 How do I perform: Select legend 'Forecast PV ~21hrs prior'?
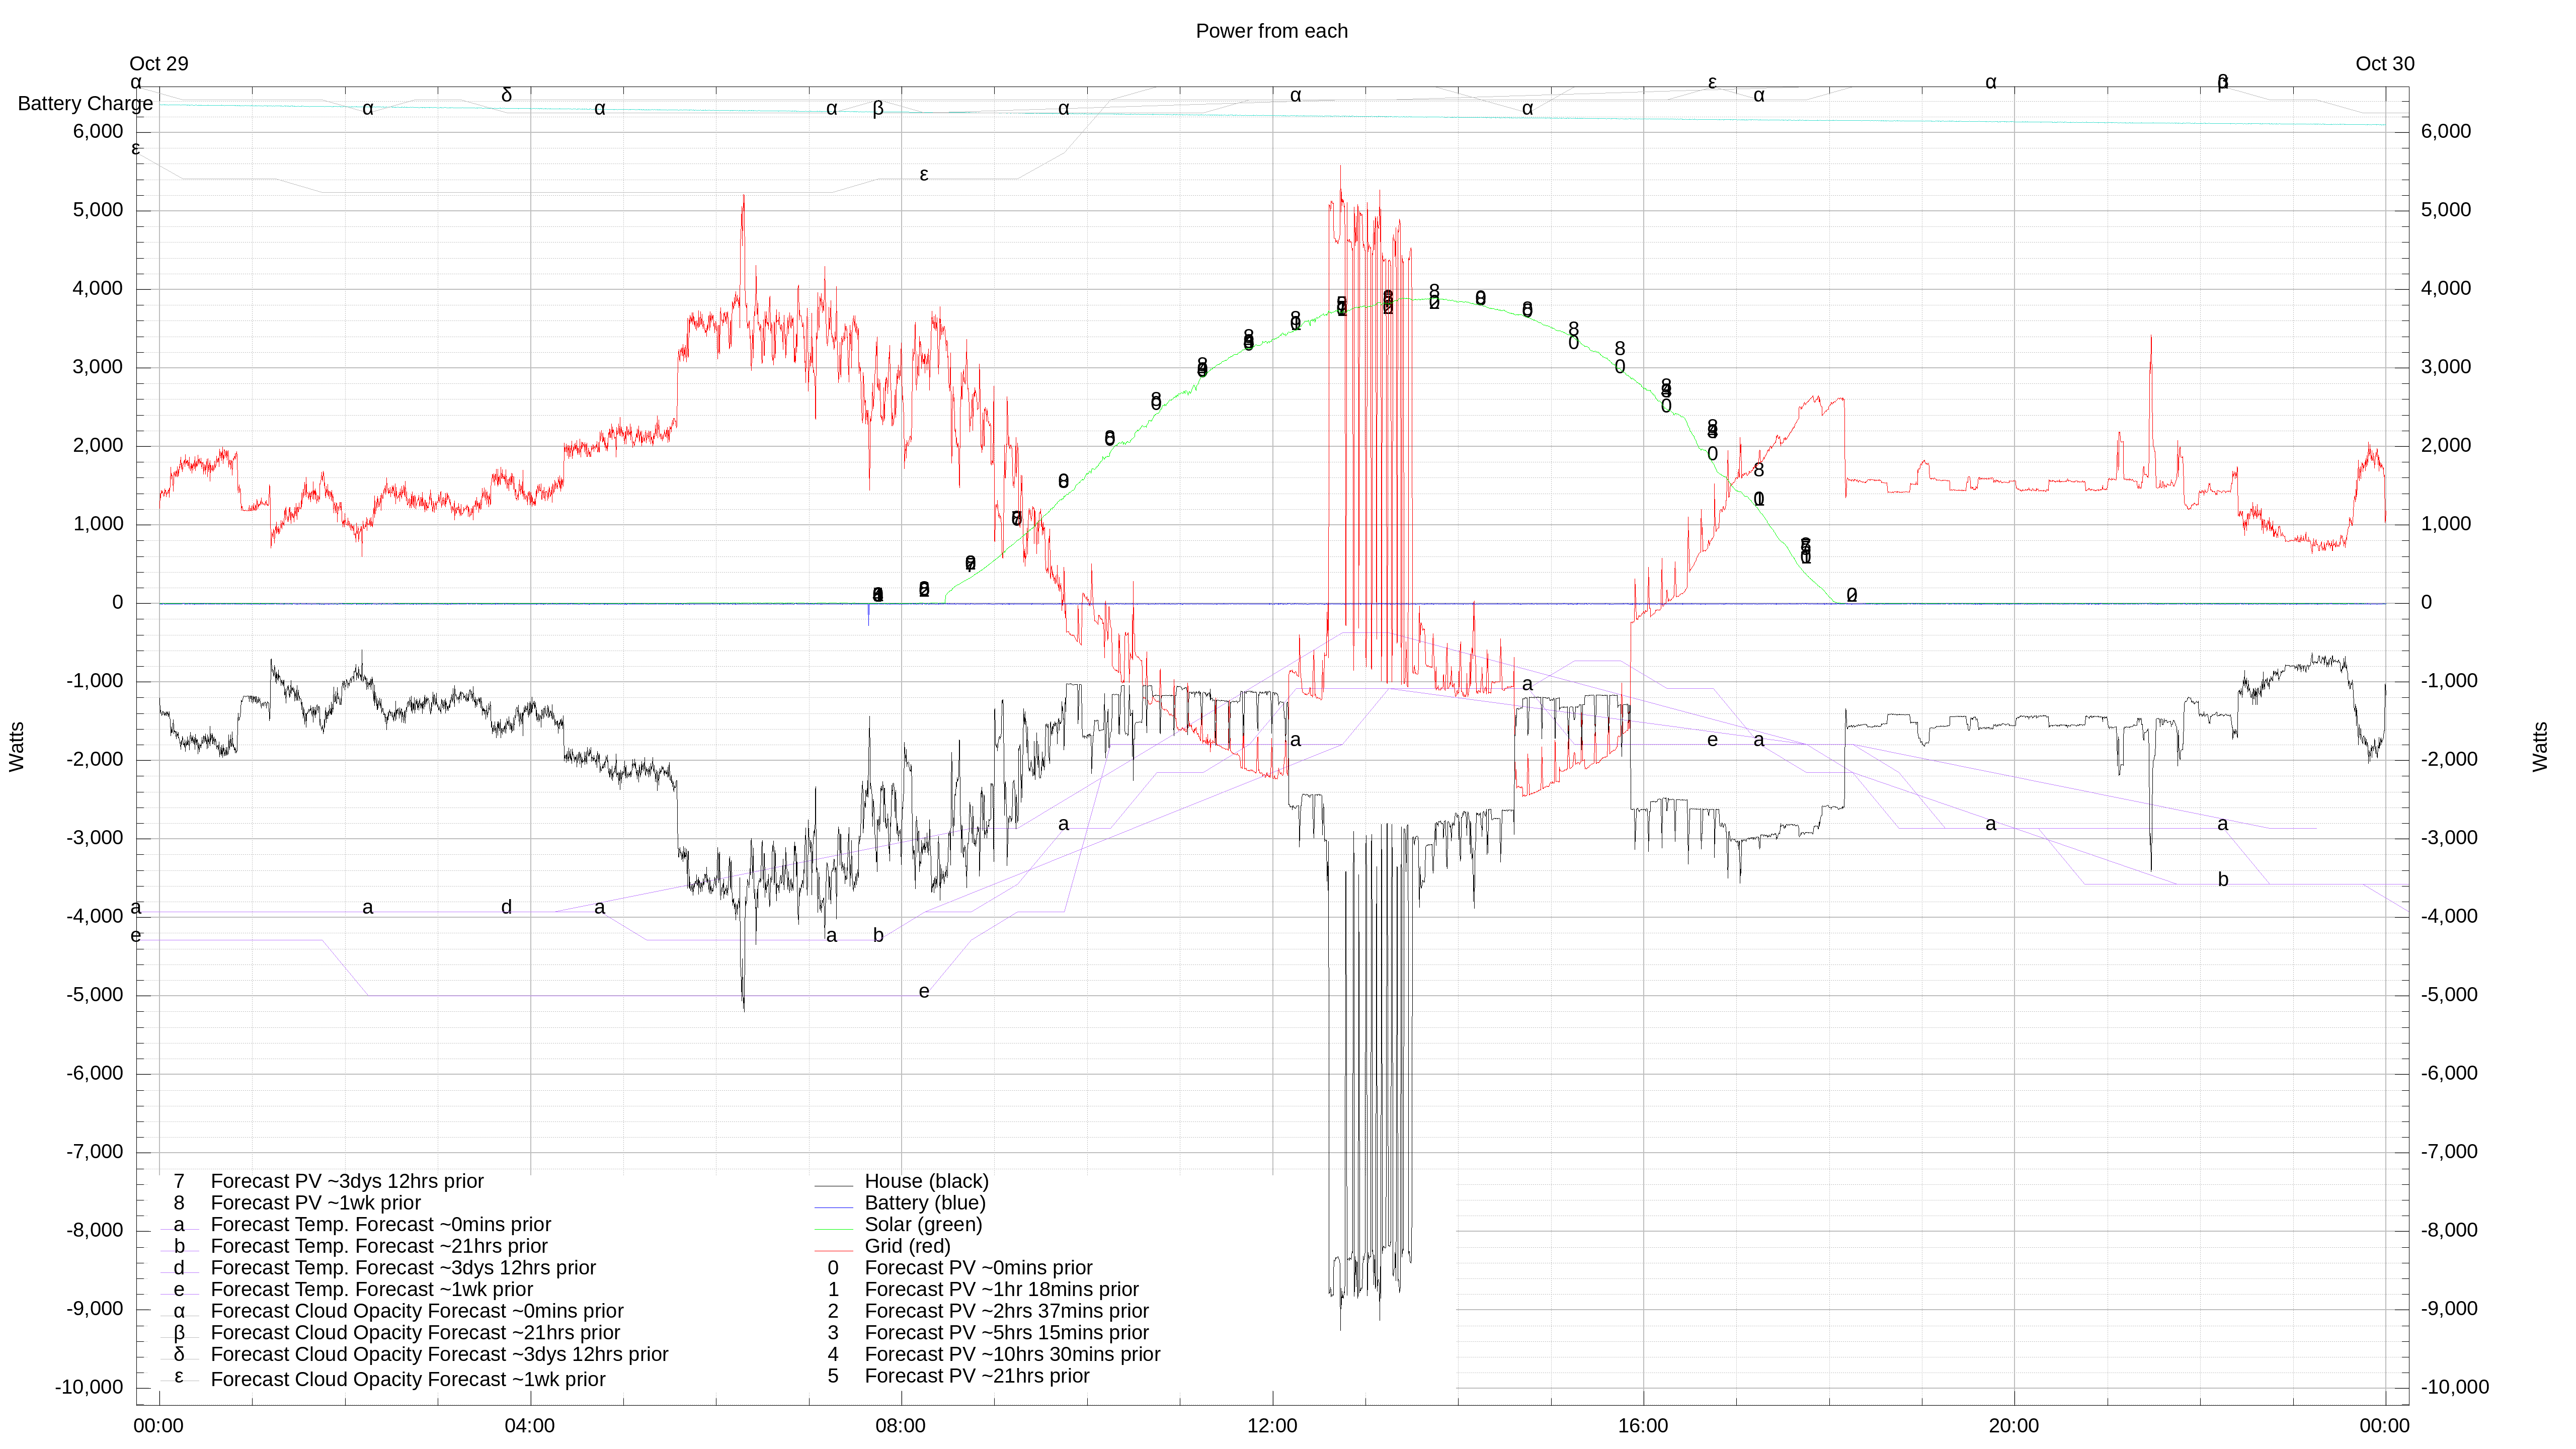(x=977, y=1376)
